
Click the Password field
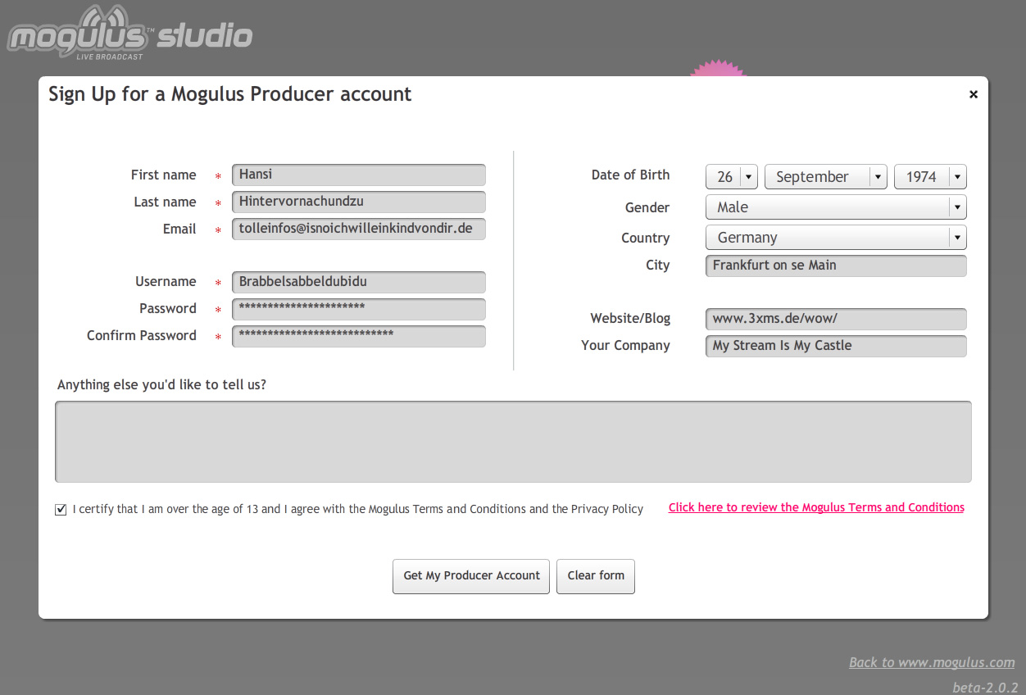[x=359, y=309]
